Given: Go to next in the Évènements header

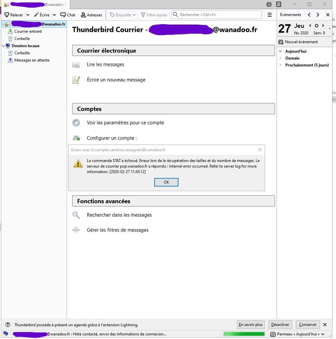Looking at the screenshot, I should coord(318,15).
